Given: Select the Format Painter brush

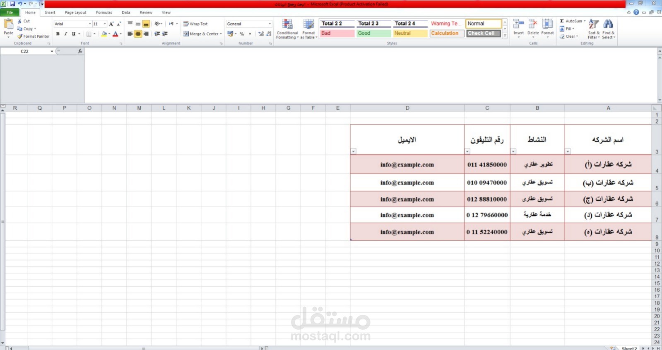Looking at the screenshot, I should click(x=33, y=36).
